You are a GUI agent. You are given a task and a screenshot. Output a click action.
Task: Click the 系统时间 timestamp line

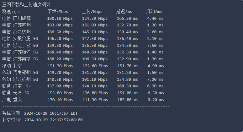point(40,113)
